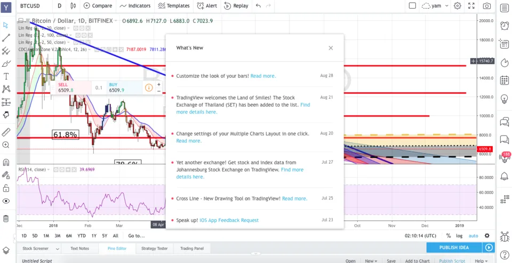512x263 pixels.
Task: Select the trend line drawing tool
Action: coord(6,38)
